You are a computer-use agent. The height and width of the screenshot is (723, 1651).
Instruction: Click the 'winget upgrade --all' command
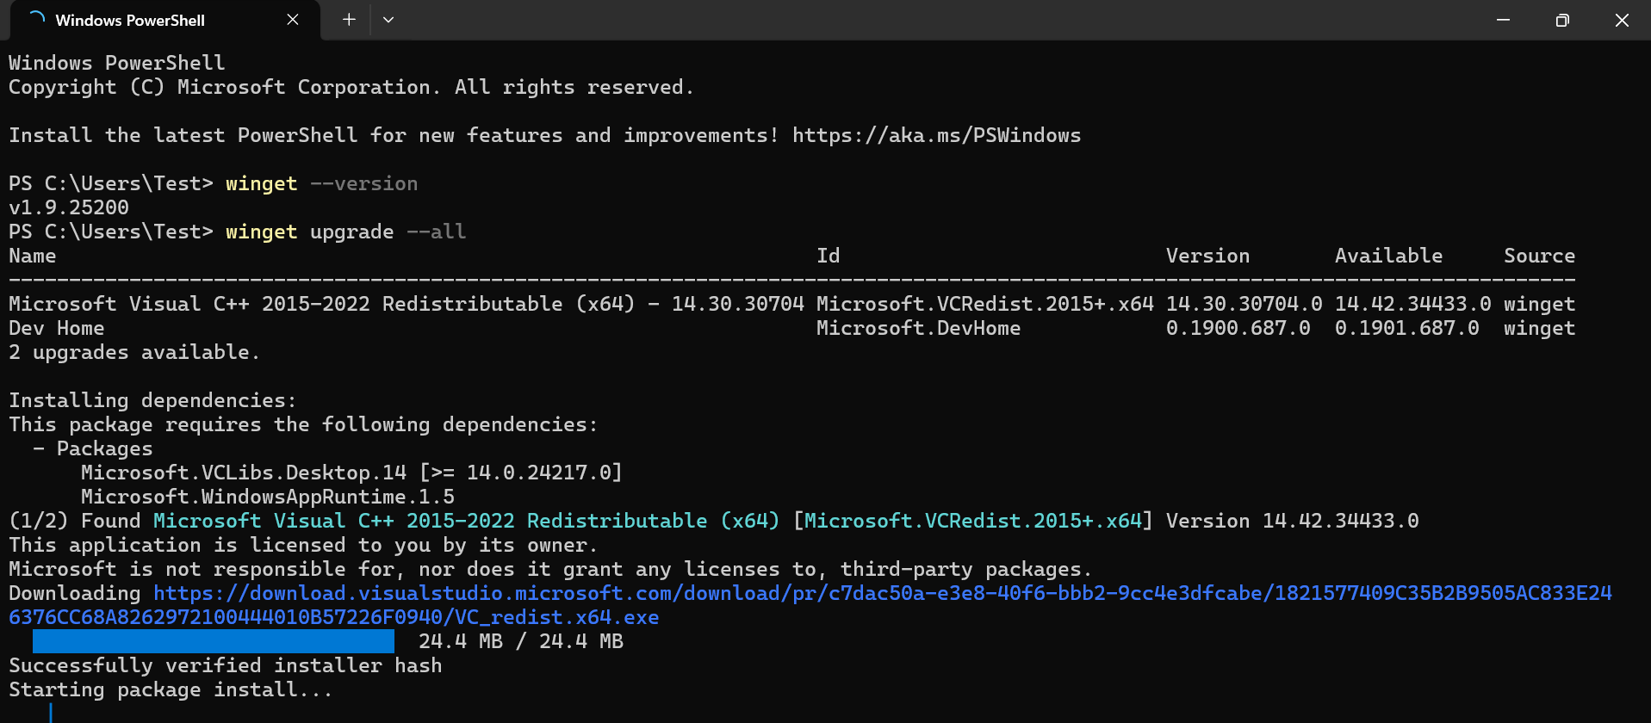point(345,232)
